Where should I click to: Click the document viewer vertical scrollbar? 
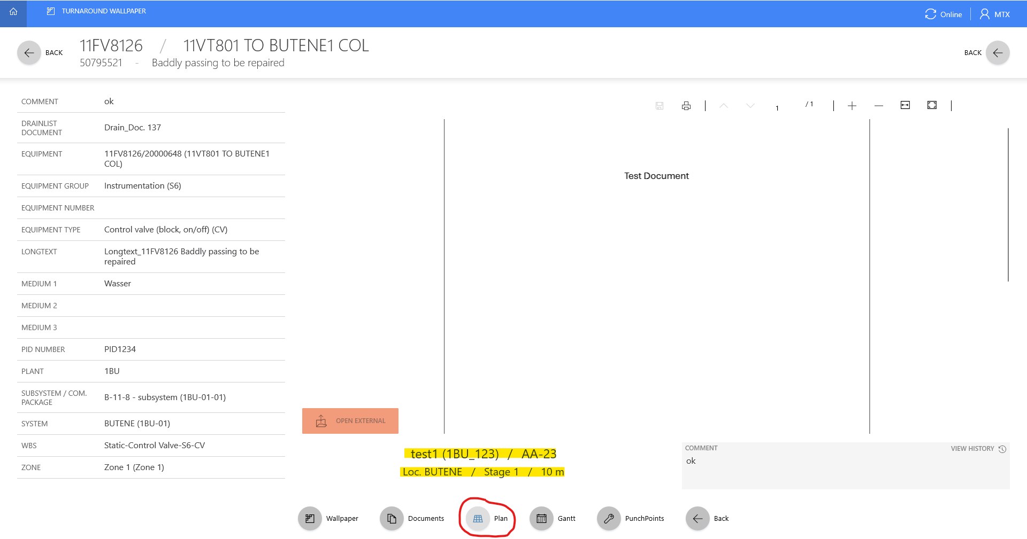click(x=1008, y=204)
